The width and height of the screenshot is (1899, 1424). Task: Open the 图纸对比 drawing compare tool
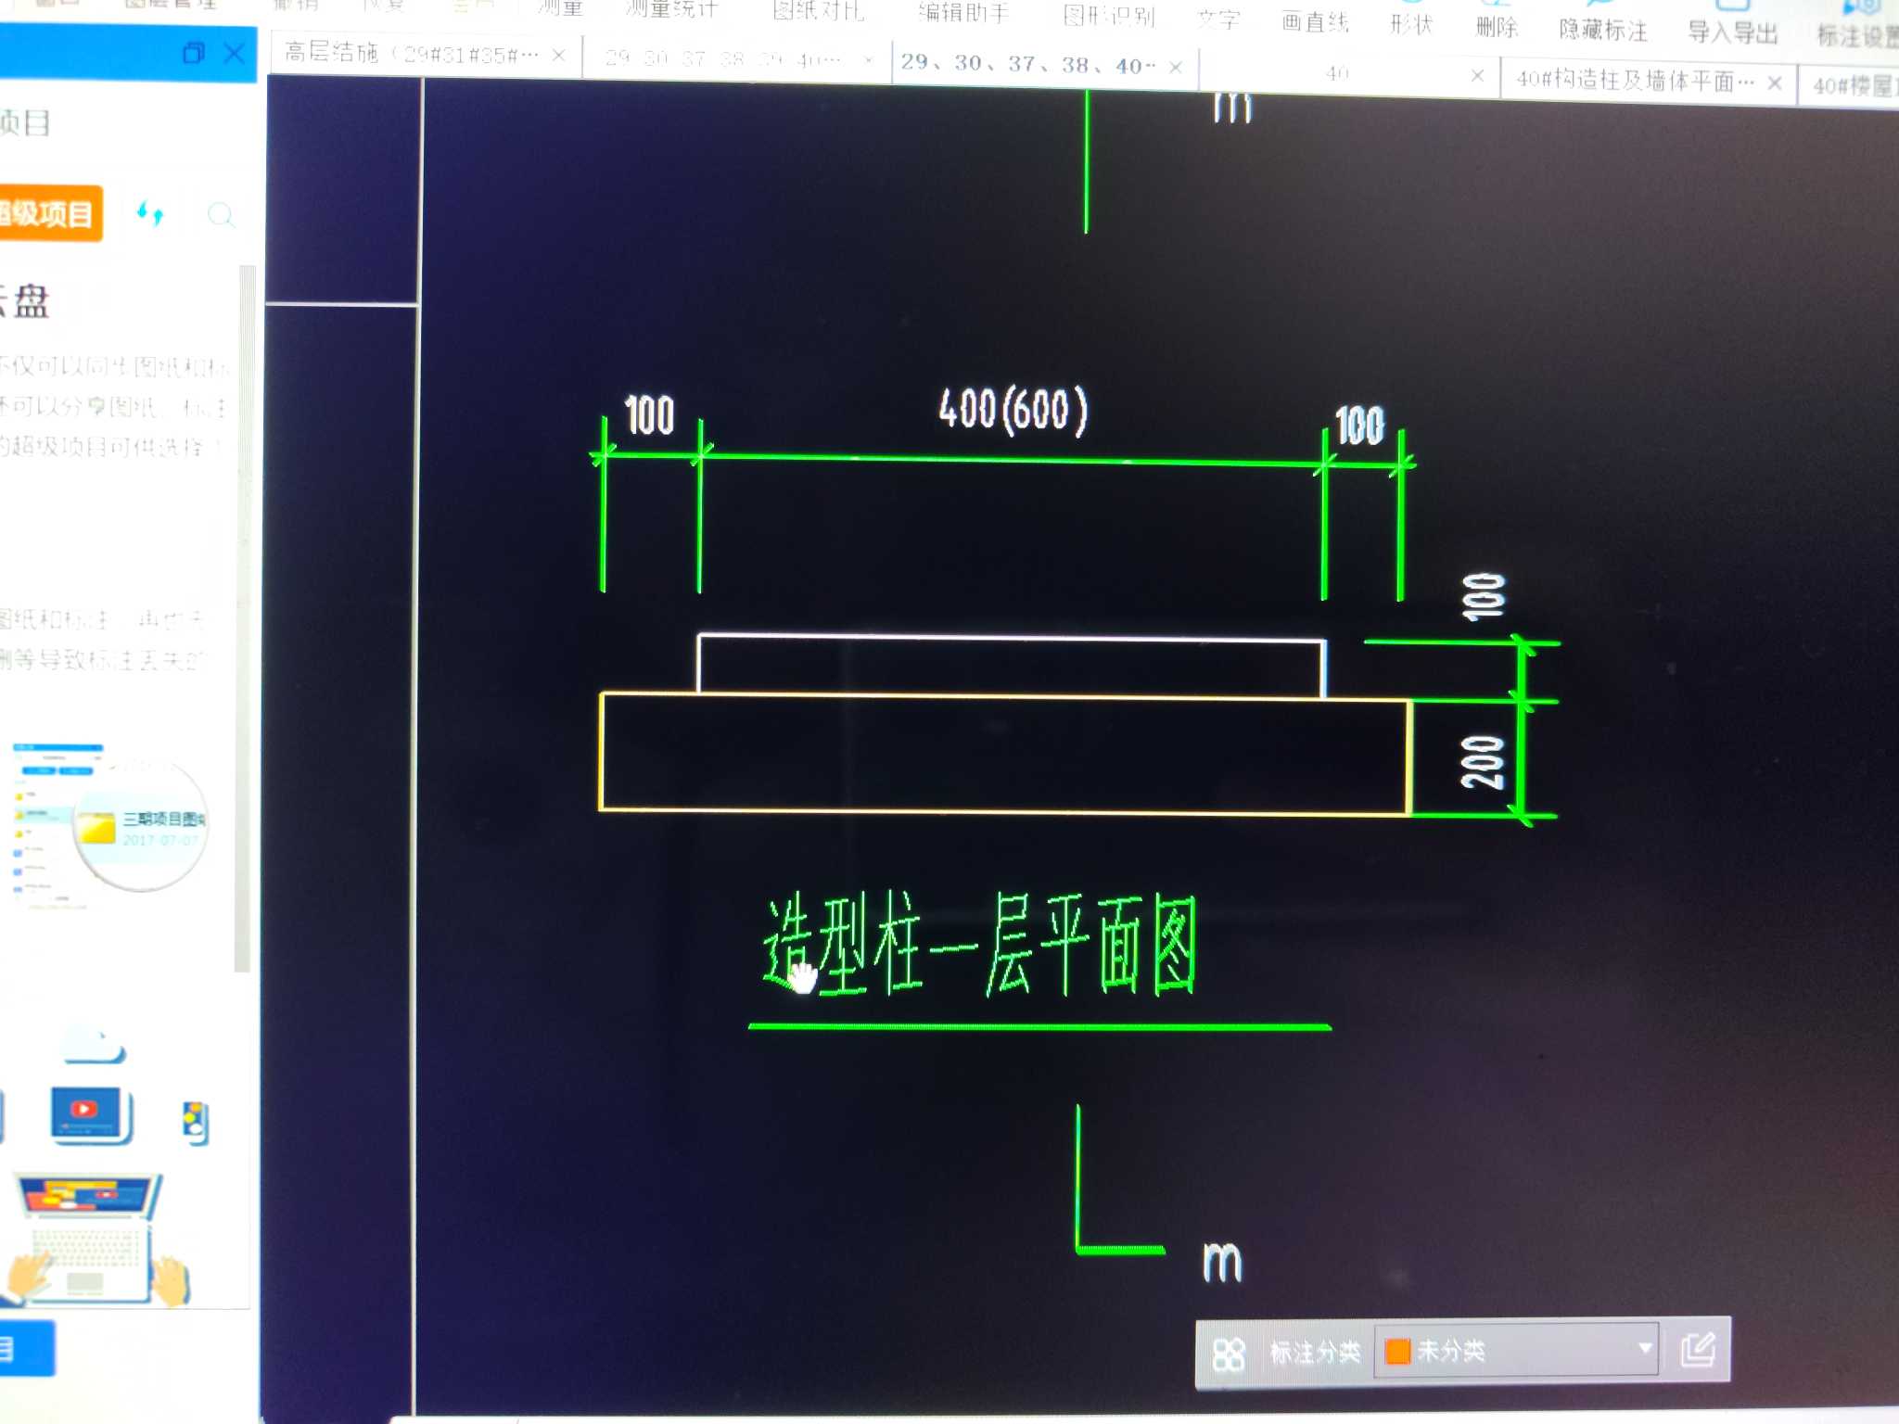(x=818, y=11)
